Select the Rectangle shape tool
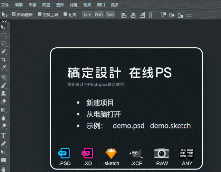Image resolution: width=221 pixels, height=172 pixels. 3,161
